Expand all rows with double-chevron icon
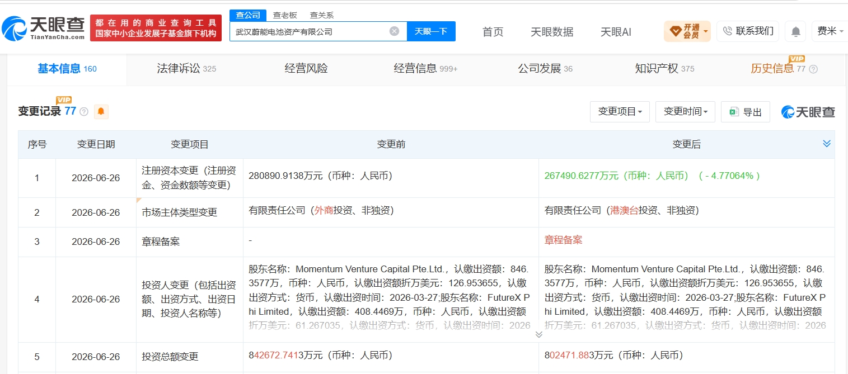Image resolution: width=848 pixels, height=374 pixels. (827, 144)
